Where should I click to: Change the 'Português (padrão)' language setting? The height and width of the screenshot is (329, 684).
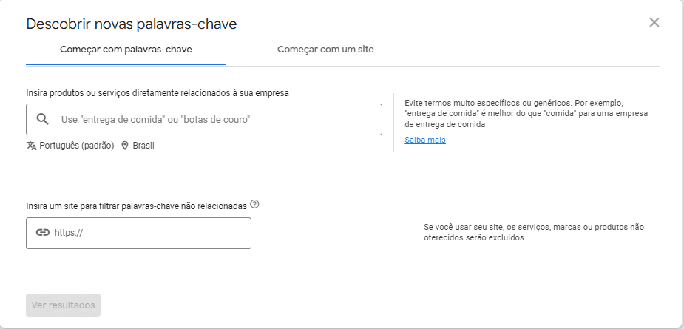[x=76, y=146]
